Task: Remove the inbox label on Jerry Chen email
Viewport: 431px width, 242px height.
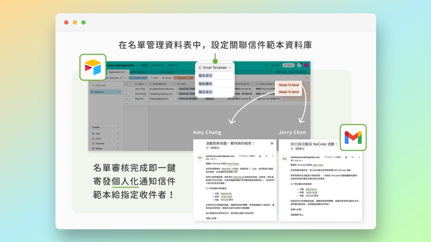Action: coord(303,149)
